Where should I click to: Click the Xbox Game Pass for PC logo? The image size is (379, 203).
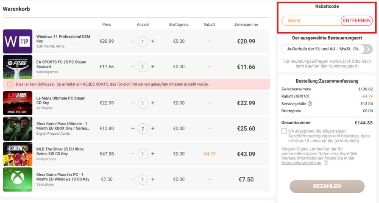click(17, 180)
